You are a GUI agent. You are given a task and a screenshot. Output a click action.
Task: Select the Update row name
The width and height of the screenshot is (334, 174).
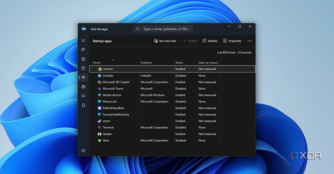pos(107,134)
